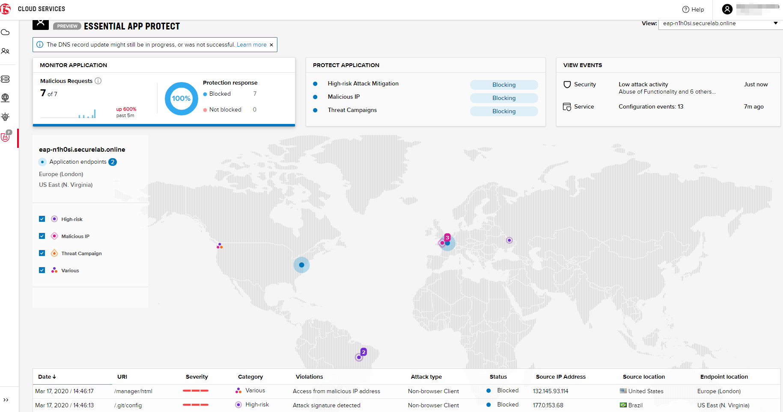Viewport: 783px width, 412px height.
Task: Click the Endpoint location column header
Action: 724,377
